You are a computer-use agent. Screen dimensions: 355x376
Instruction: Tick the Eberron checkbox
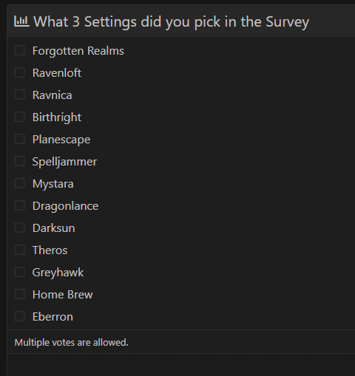[20, 316]
